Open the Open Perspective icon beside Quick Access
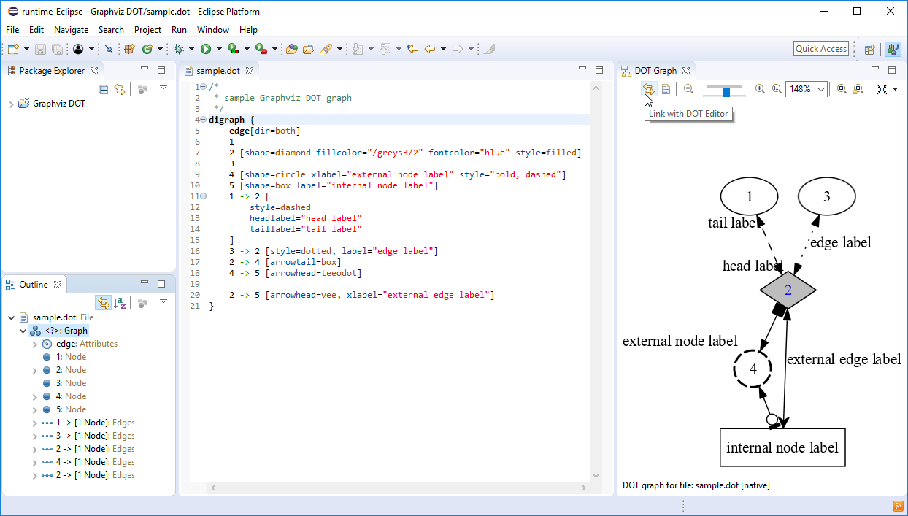Screen dimensions: 908x516 [869, 50]
